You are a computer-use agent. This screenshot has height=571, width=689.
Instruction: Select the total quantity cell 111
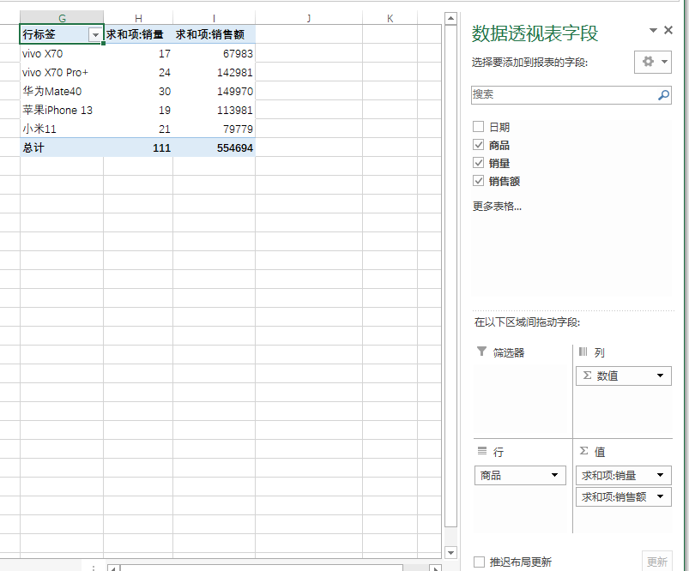pyautogui.click(x=138, y=147)
